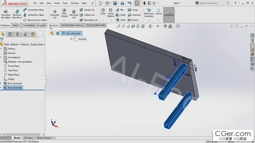Expand the Fillet dropdown arrow
The height and width of the screenshot is (143, 255).
103,21
